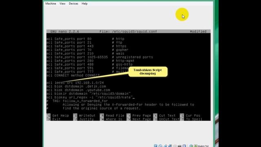Click the green host key indicator icon
The width and height of the screenshot is (261, 147).
[x=196, y=146]
